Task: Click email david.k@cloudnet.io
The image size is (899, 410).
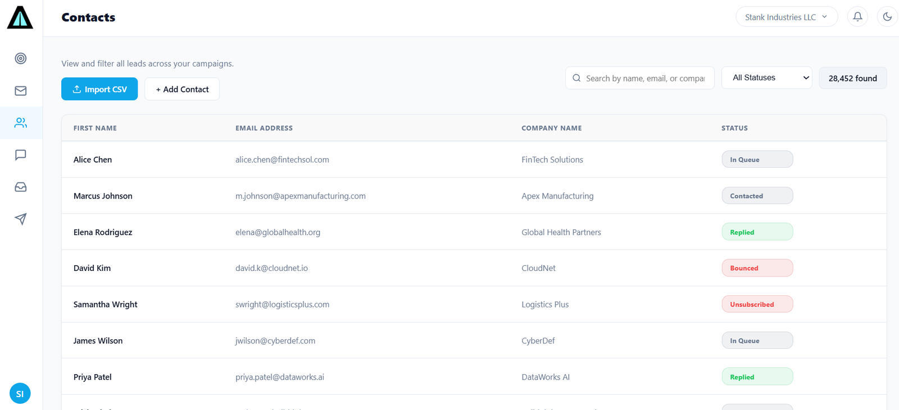Action: [x=271, y=268]
